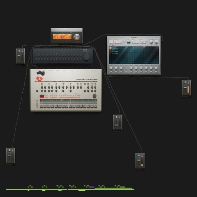Adjust the large master knob on the Kobolt mixer

(87, 58)
